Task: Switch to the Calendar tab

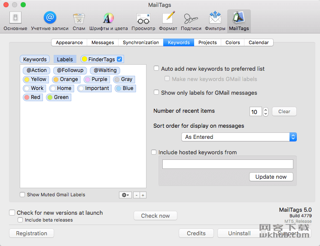Action: click(259, 42)
